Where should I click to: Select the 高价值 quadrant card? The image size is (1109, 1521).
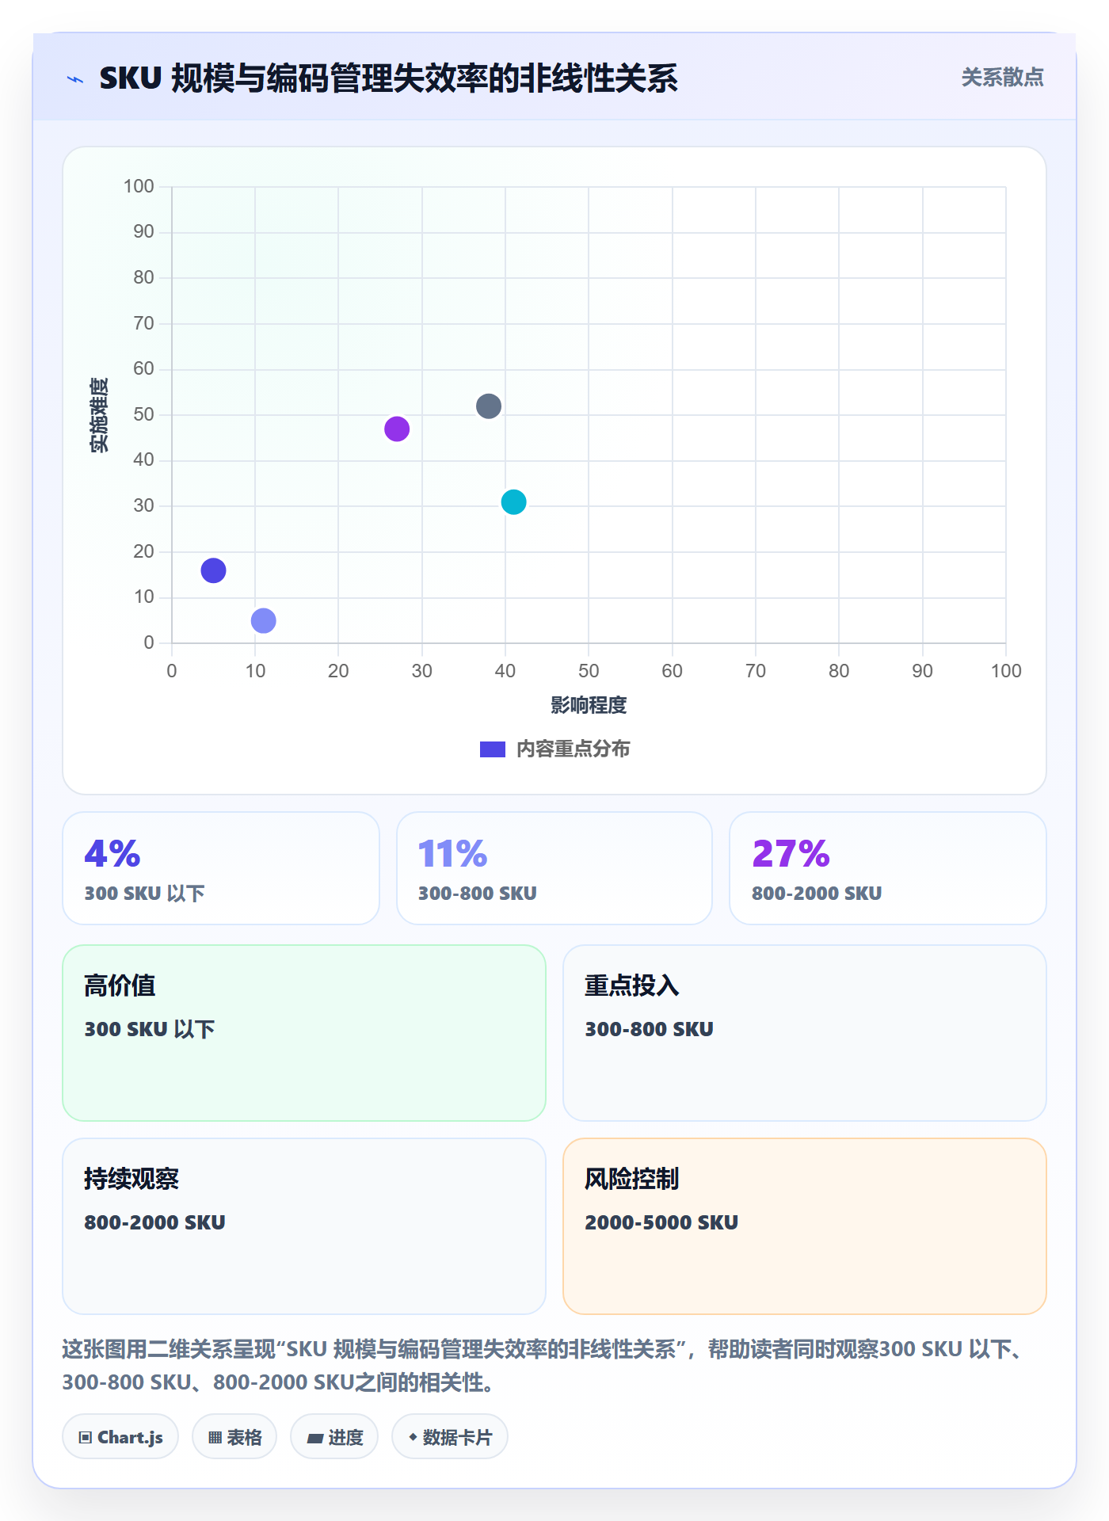coord(304,1033)
